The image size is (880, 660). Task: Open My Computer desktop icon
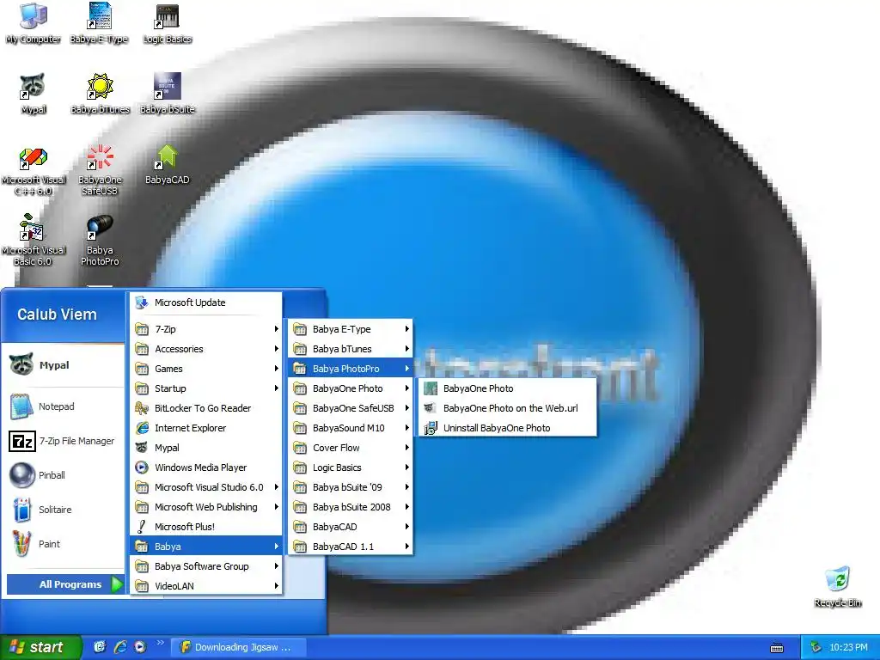pos(34,23)
